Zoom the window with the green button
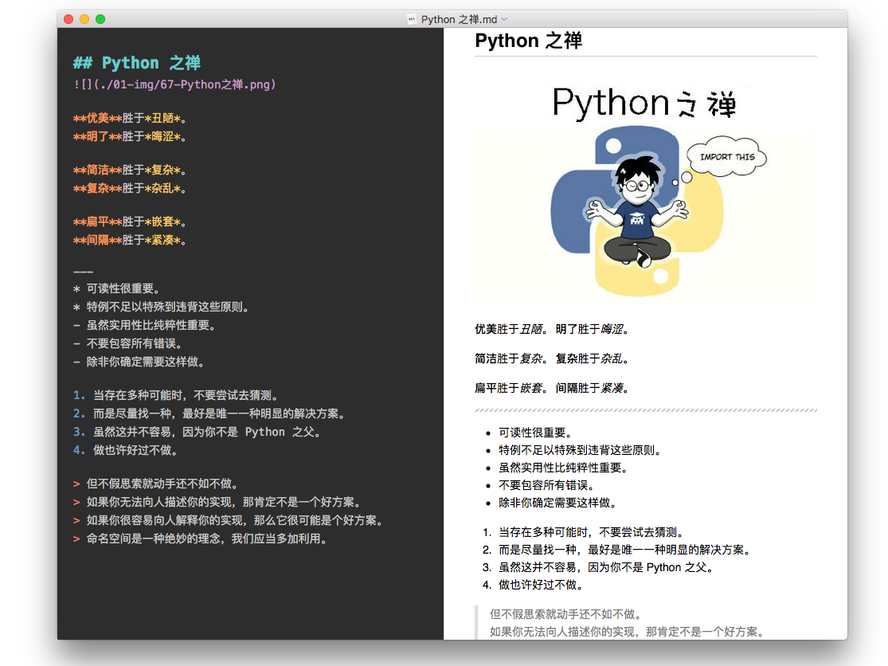Screen dimensions: 888x666 click(100, 19)
